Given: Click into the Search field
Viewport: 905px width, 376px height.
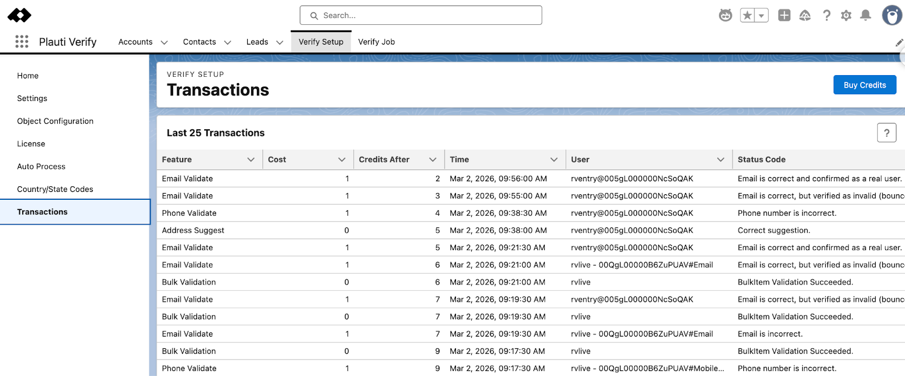Looking at the screenshot, I should (421, 15).
